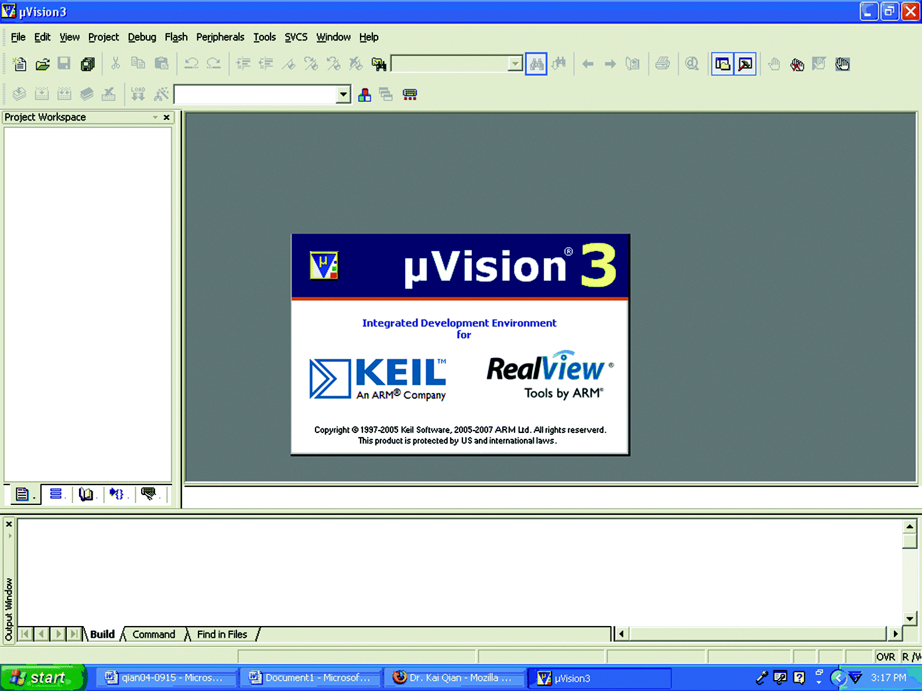
Task: Switch to the Books tab in Project Workspace
Action: (87, 494)
